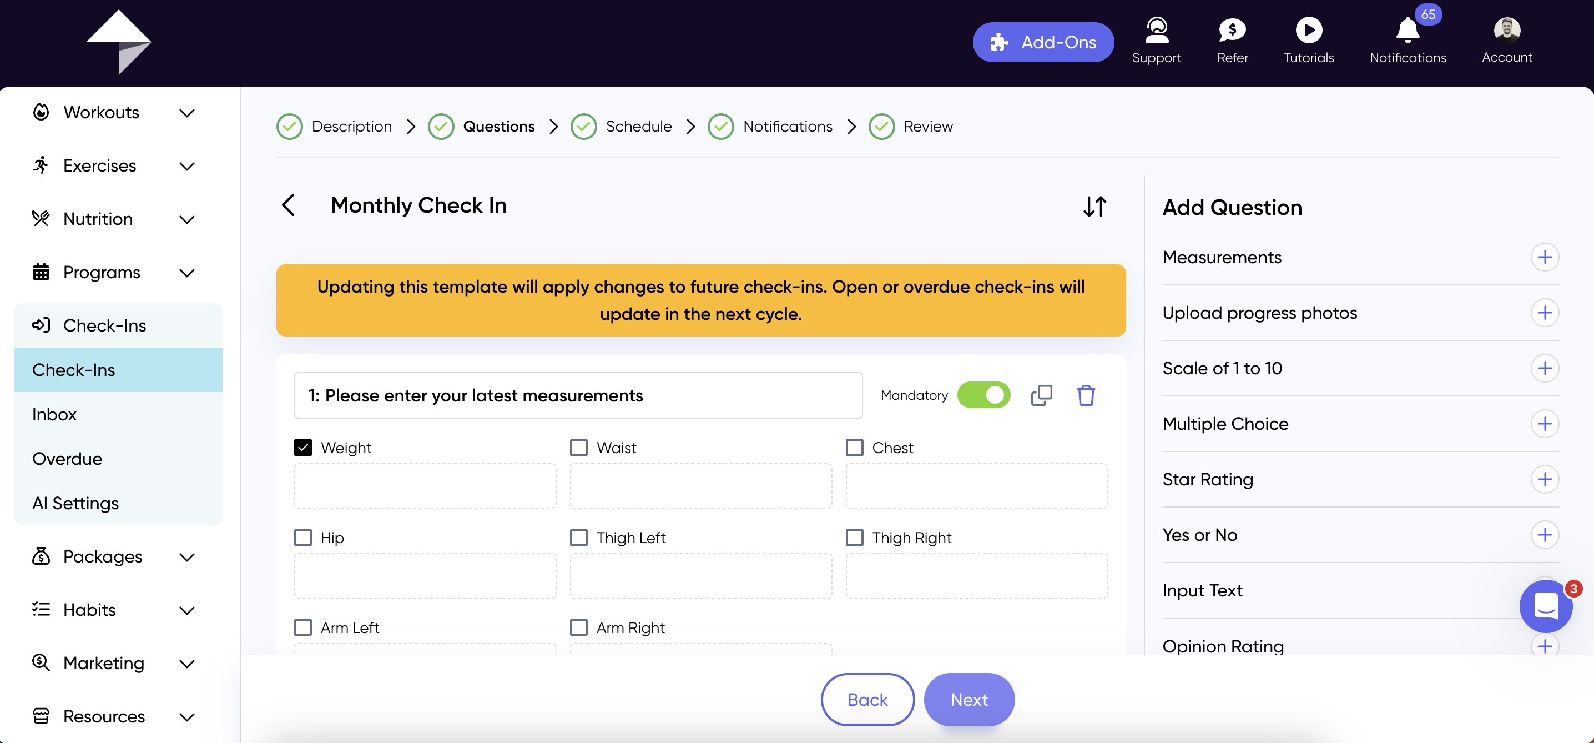
Task: Open the Account avatar
Action: point(1506,30)
